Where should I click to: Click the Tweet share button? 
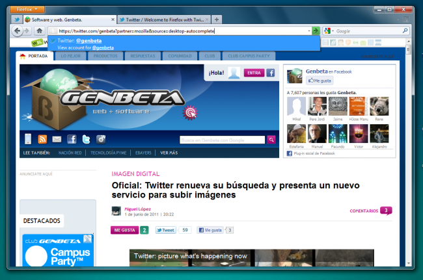[x=165, y=230]
